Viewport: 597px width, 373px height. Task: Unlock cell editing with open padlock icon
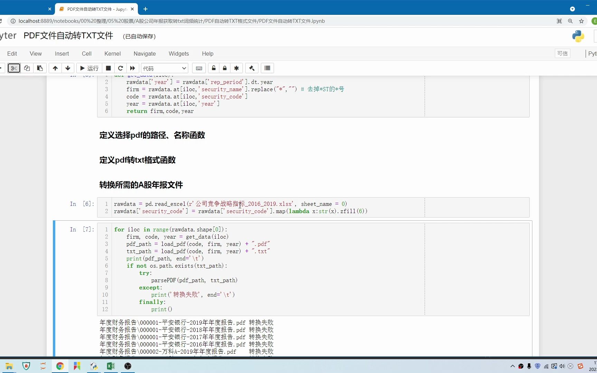tap(214, 68)
